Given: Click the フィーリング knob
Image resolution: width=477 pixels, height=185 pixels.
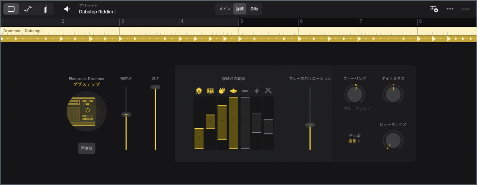Looking at the screenshot, I should (355, 95).
